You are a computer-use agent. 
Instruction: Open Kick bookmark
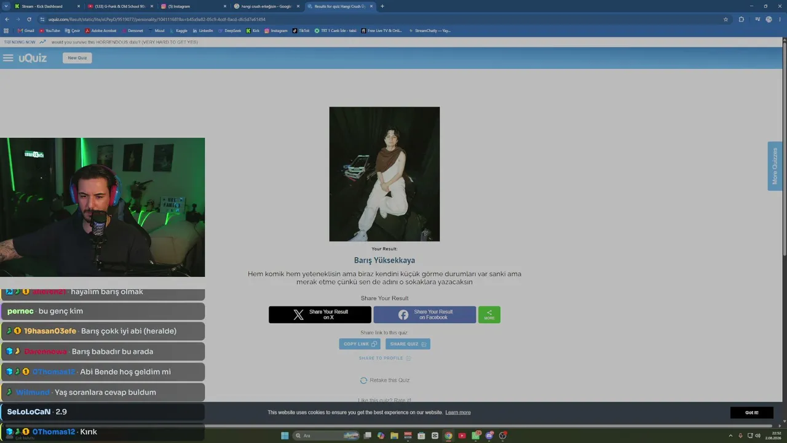253,31
